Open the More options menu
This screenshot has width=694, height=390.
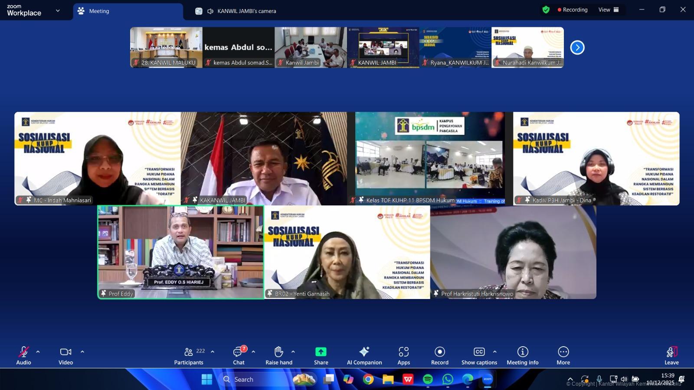tap(563, 355)
